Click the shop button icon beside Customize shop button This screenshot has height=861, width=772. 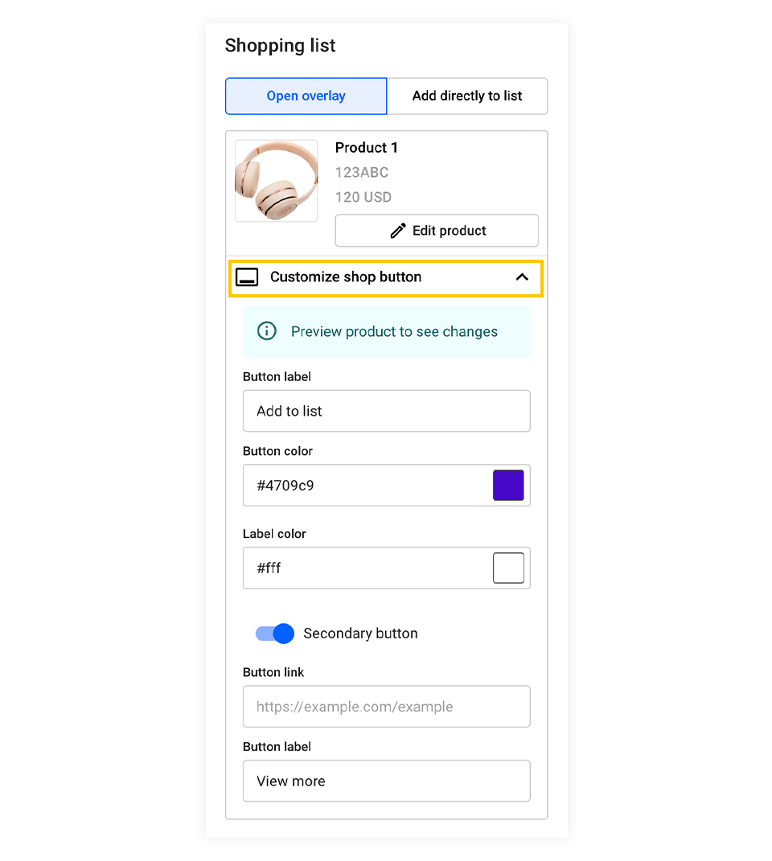click(247, 277)
